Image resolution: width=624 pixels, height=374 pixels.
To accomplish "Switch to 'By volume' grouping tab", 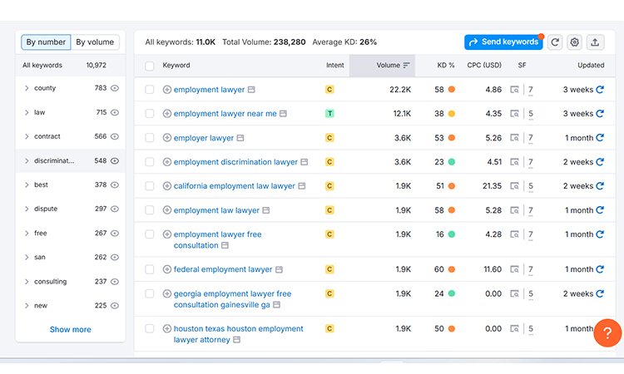I will (x=95, y=42).
